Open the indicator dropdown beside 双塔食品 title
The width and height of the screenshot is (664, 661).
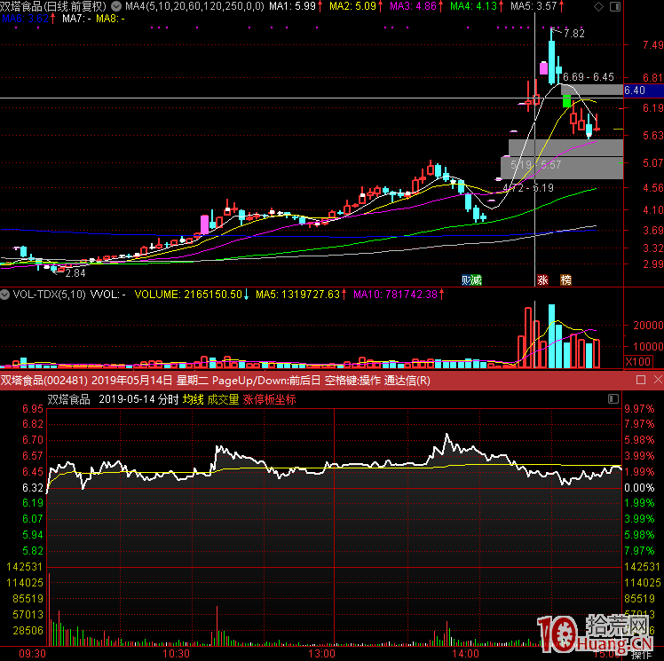click(x=115, y=6)
